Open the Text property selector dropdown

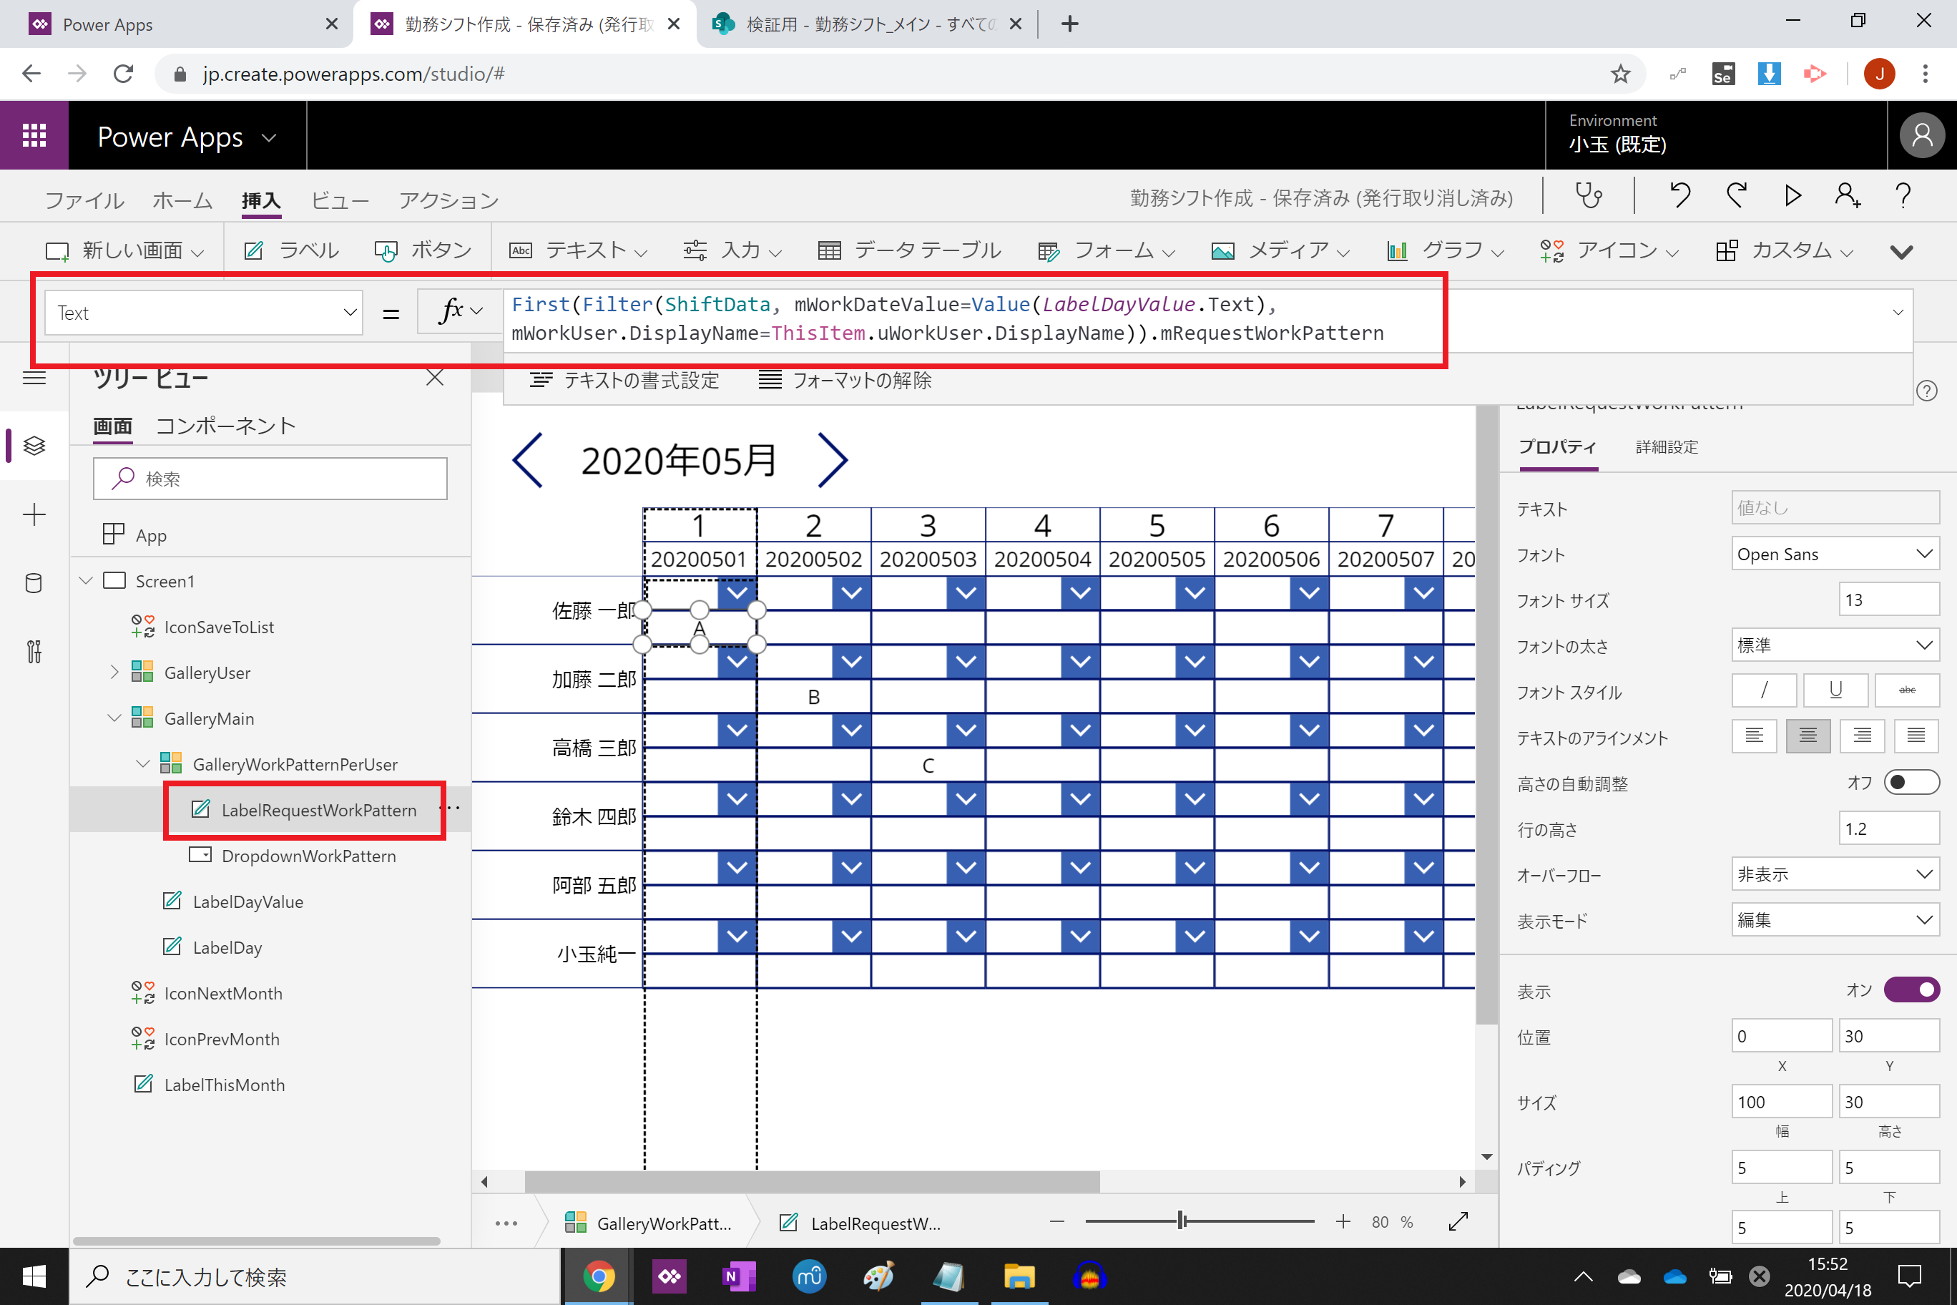pos(204,313)
